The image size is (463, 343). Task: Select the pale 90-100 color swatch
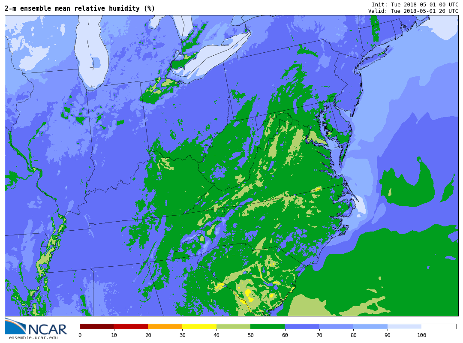point(405,326)
